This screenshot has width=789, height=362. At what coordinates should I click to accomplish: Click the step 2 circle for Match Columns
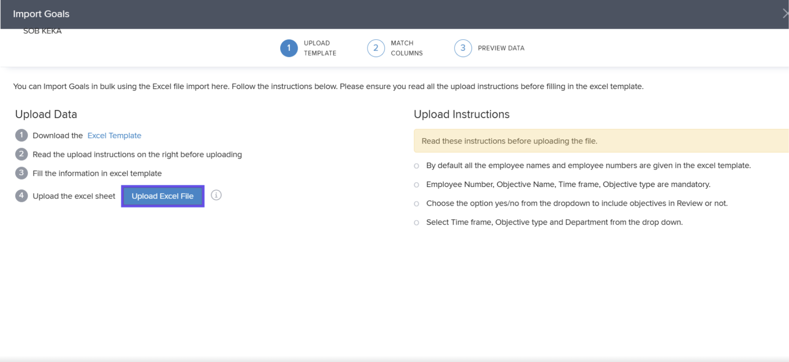[376, 48]
